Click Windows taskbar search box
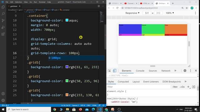200x112 pixels. [28, 109]
